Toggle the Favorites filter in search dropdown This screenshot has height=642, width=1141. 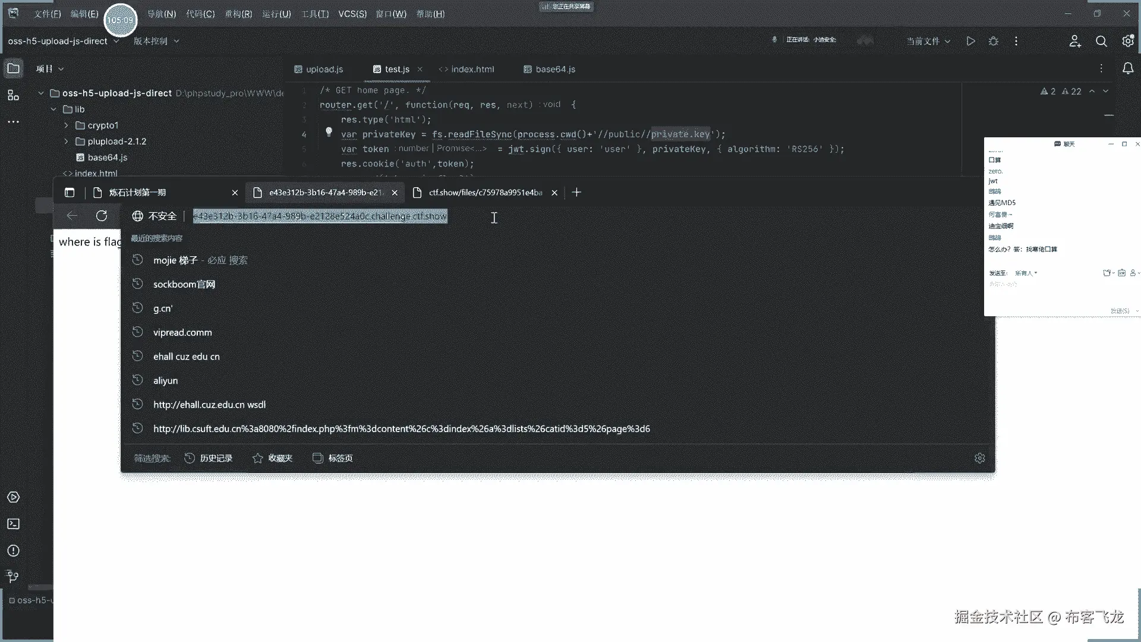[273, 458]
